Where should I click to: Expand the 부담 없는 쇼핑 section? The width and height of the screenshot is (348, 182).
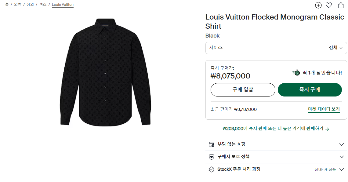pos(342,144)
